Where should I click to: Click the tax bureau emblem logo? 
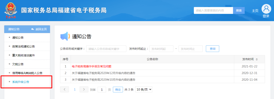click(x=11, y=10)
